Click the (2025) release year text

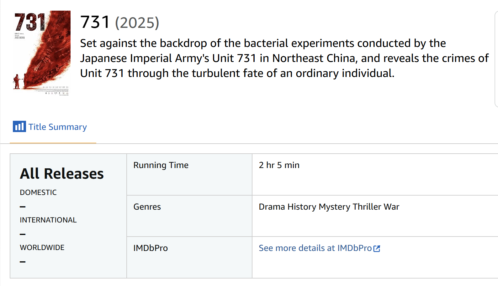coord(137,23)
